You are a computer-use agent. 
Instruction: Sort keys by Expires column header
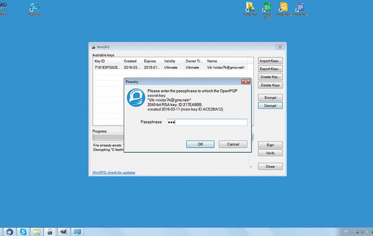point(152,61)
